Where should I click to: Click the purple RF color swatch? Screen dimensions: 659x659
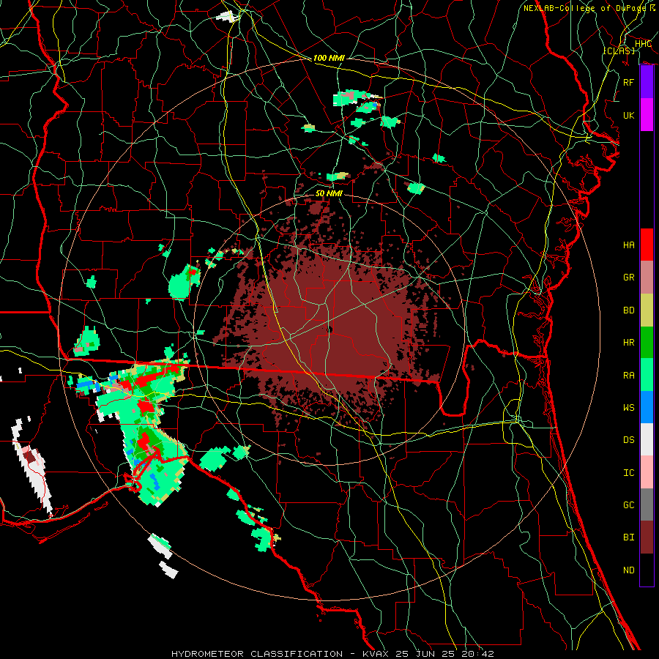[x=647, y=82]
